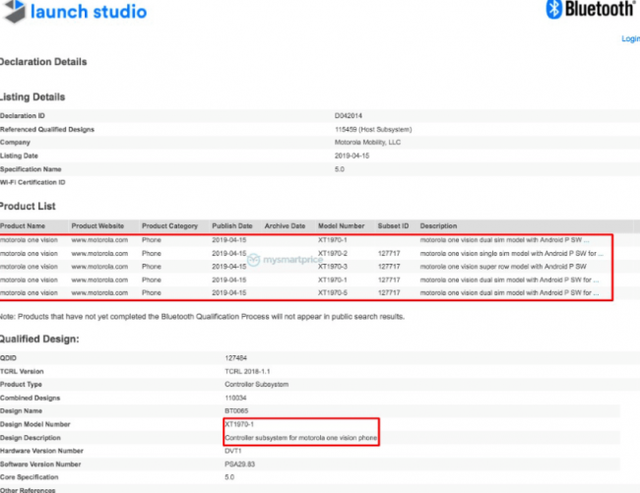Sort by the Publish Date column header
This screenshot has width=640, height=493.
231,226
